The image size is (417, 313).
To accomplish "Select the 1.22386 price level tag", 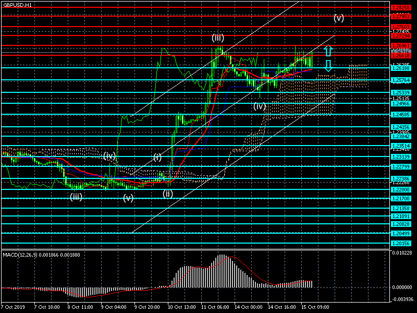I will point(401,178).
